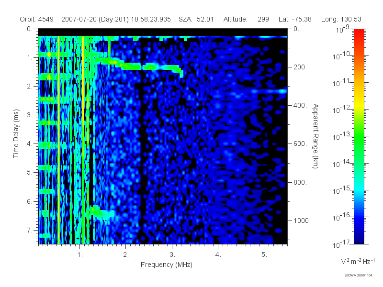The image size is (383, 287).
Task: Click the 'Frequency (MHz)' axis label
Action: pos(167,265)
